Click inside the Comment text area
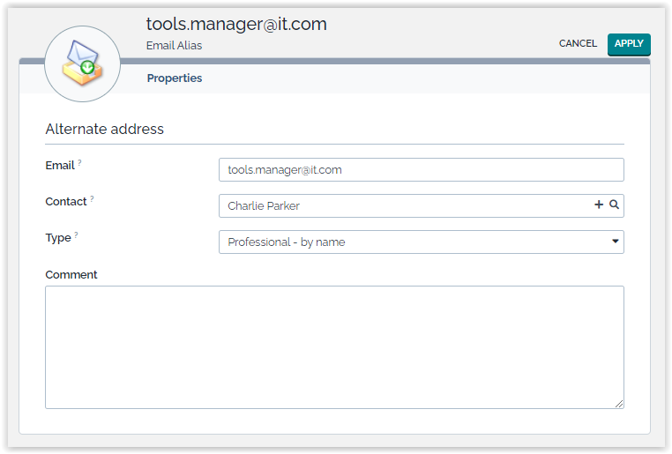The image size is (672, 454). [x=334, y=347]
